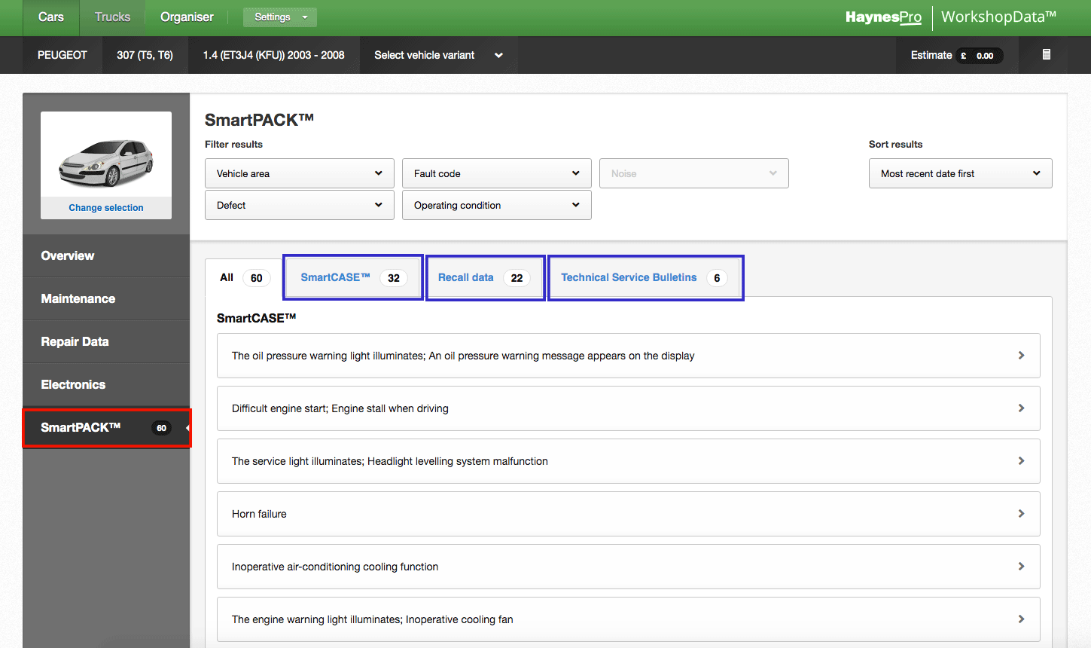Expand the Headlight levelling system malfunction row
The height and width of the screenshot is (648, 1091).
click(628, 461)
